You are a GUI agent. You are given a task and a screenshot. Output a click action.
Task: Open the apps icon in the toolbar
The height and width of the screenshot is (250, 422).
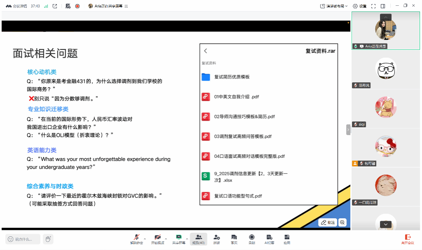point(287,239)
